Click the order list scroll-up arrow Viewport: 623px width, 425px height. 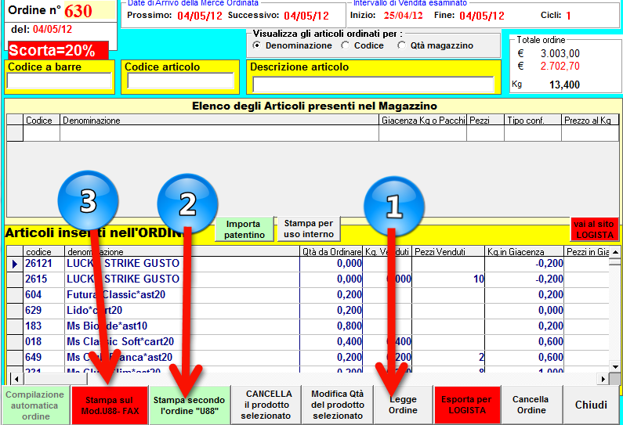point(615,251)
